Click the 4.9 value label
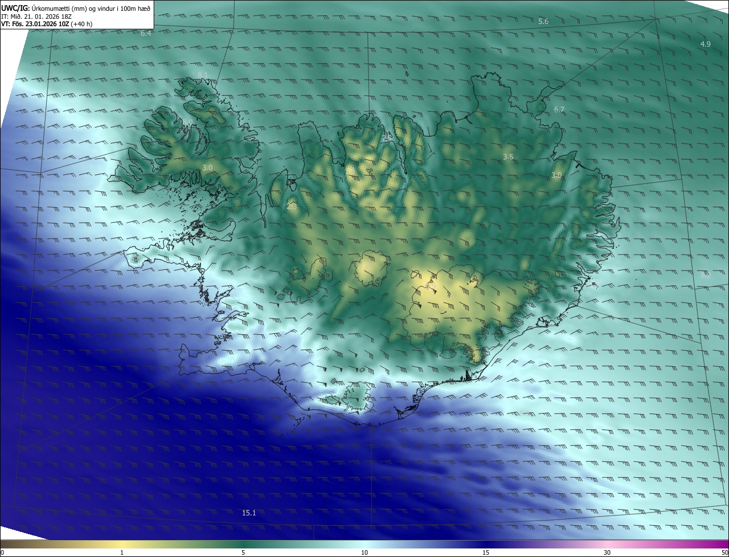This screenshot has width=729, height=557. (706, 44)
